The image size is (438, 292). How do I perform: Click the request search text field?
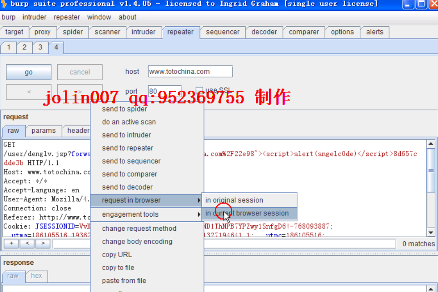point(224,244)
